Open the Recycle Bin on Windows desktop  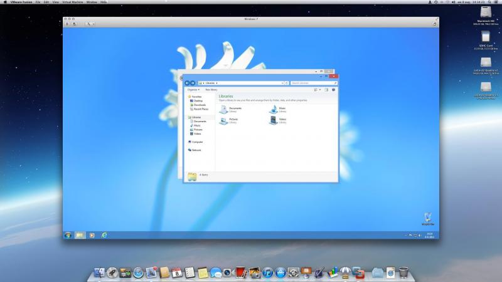coord(428,219)
